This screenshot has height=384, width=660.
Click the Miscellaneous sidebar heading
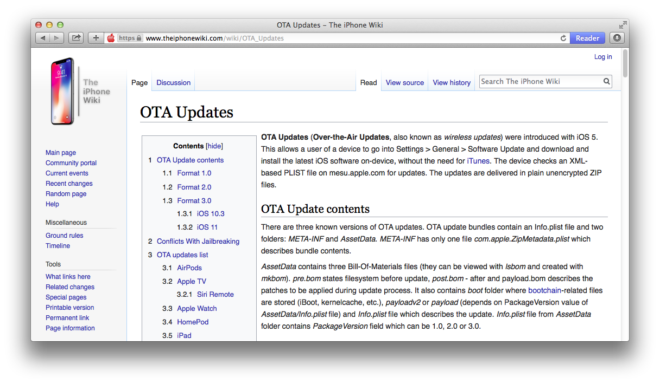point(66,223)
